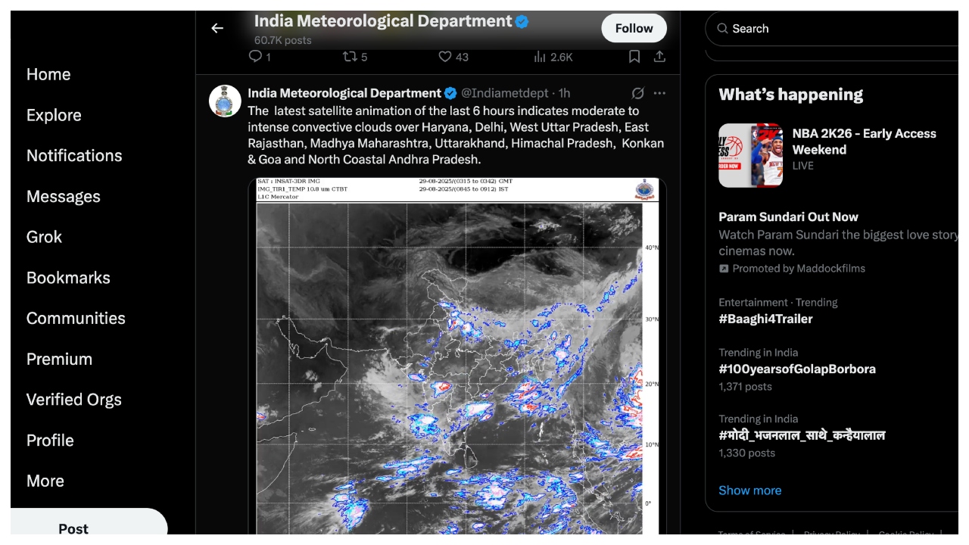Bookmark the post above
This screenshot has height=545, width=969.
634,57
